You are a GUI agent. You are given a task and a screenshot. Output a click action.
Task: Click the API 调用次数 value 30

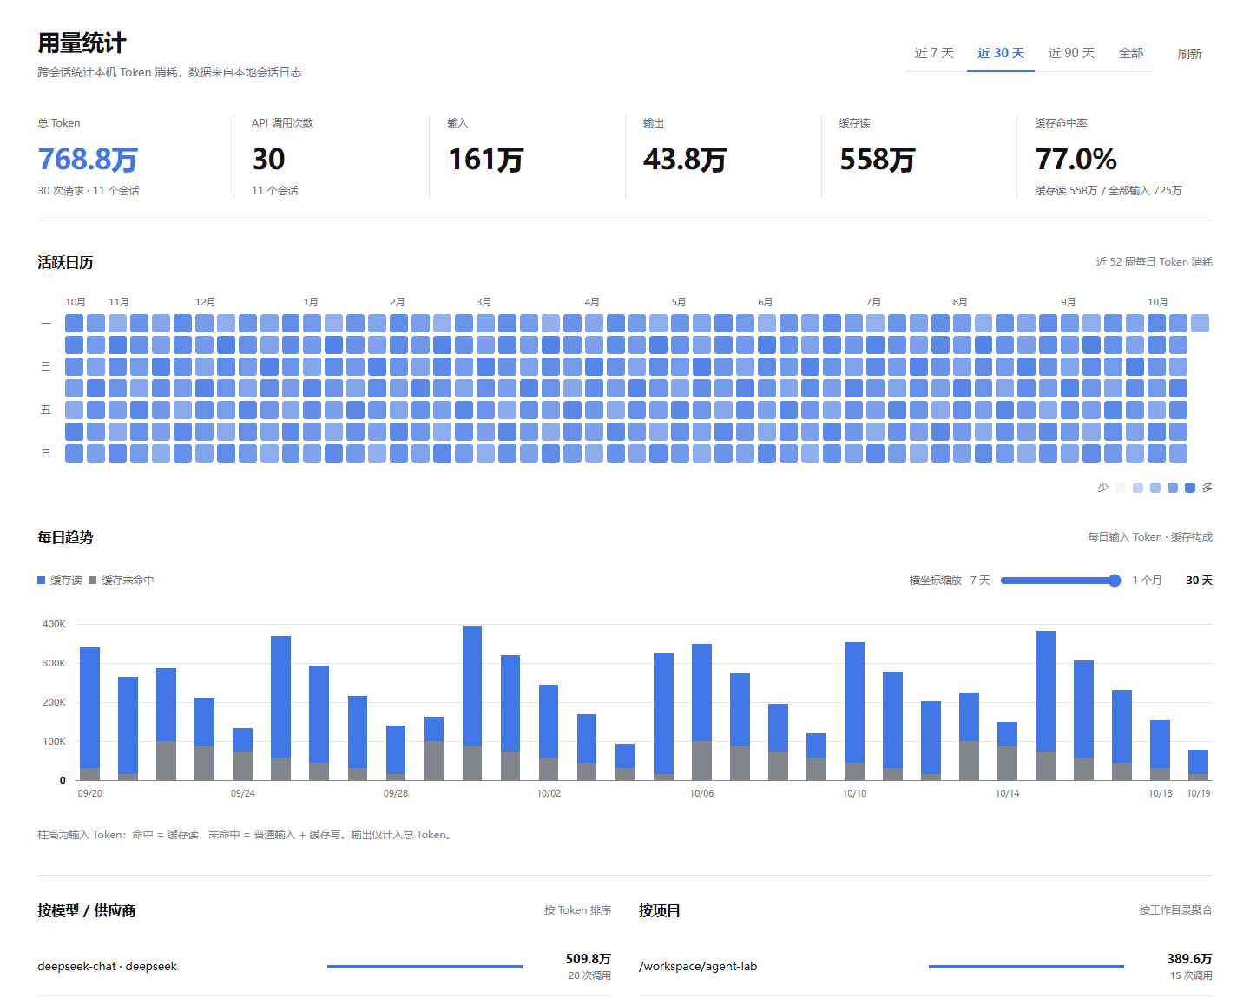pyautogui.click(x=268, y=160)
